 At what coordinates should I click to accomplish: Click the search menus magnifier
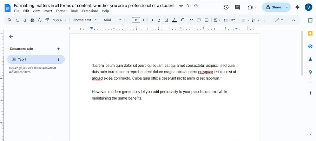click(x=9, y=20)
